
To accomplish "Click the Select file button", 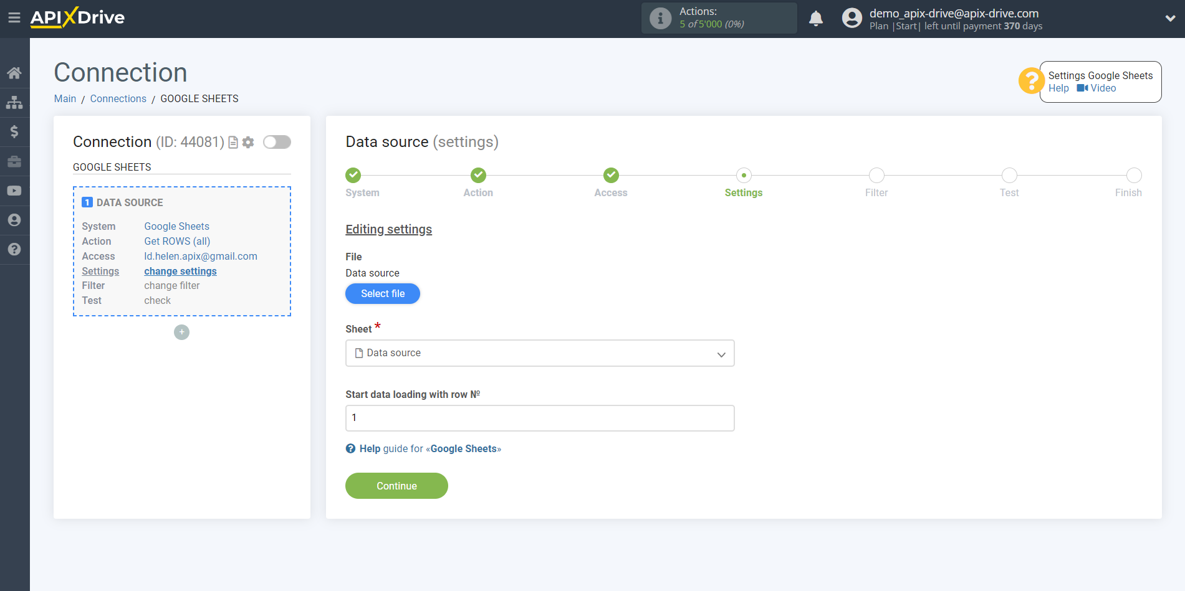I will [x=383, y=293].
